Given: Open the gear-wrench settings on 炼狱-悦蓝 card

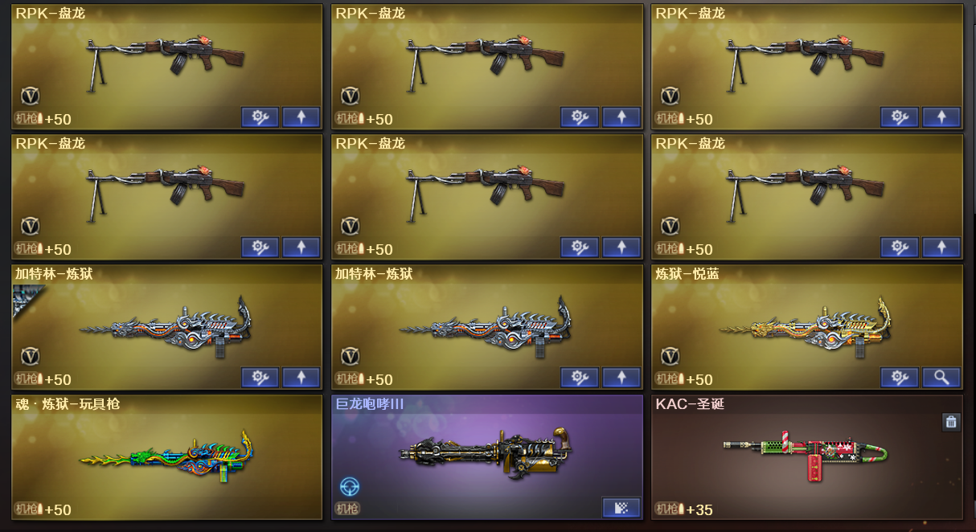Looking at the screenshot, I should coord(900,377).
